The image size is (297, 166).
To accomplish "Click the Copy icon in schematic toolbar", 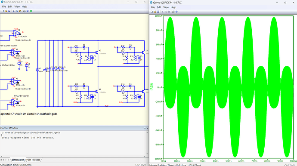I will coord(17,11).
